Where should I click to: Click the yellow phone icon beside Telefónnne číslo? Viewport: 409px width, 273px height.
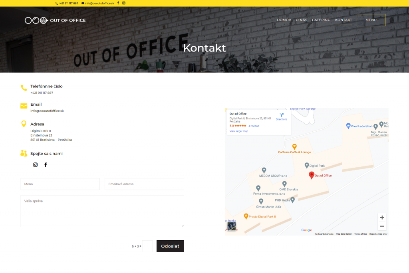click(x=24, y=88)
